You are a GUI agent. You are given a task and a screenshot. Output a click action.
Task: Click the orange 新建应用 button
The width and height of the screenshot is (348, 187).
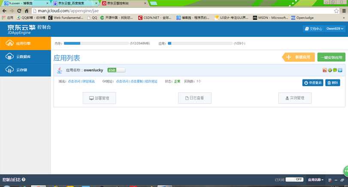pos(299,57)
